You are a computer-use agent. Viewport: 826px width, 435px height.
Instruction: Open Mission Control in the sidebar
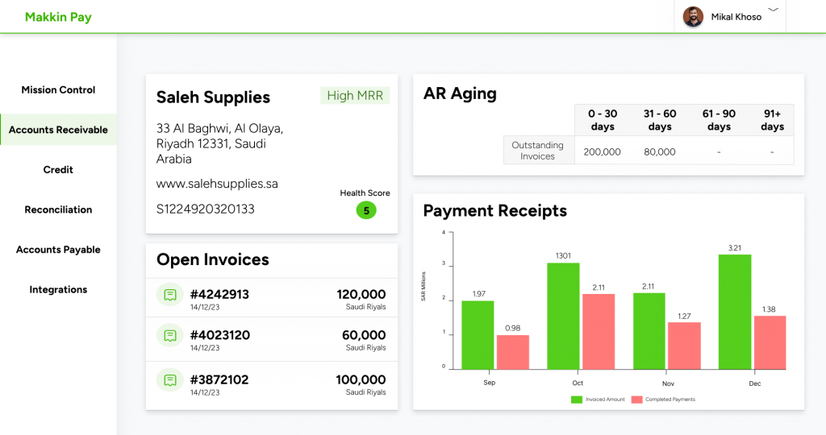point(58,90)
